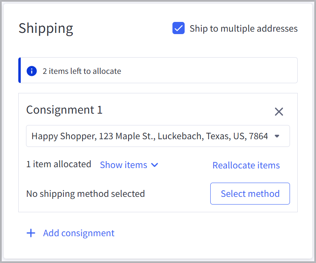Click 'No shipping method selected' status text
Viewport: 316px width, 263px height.
click(85, 194)
